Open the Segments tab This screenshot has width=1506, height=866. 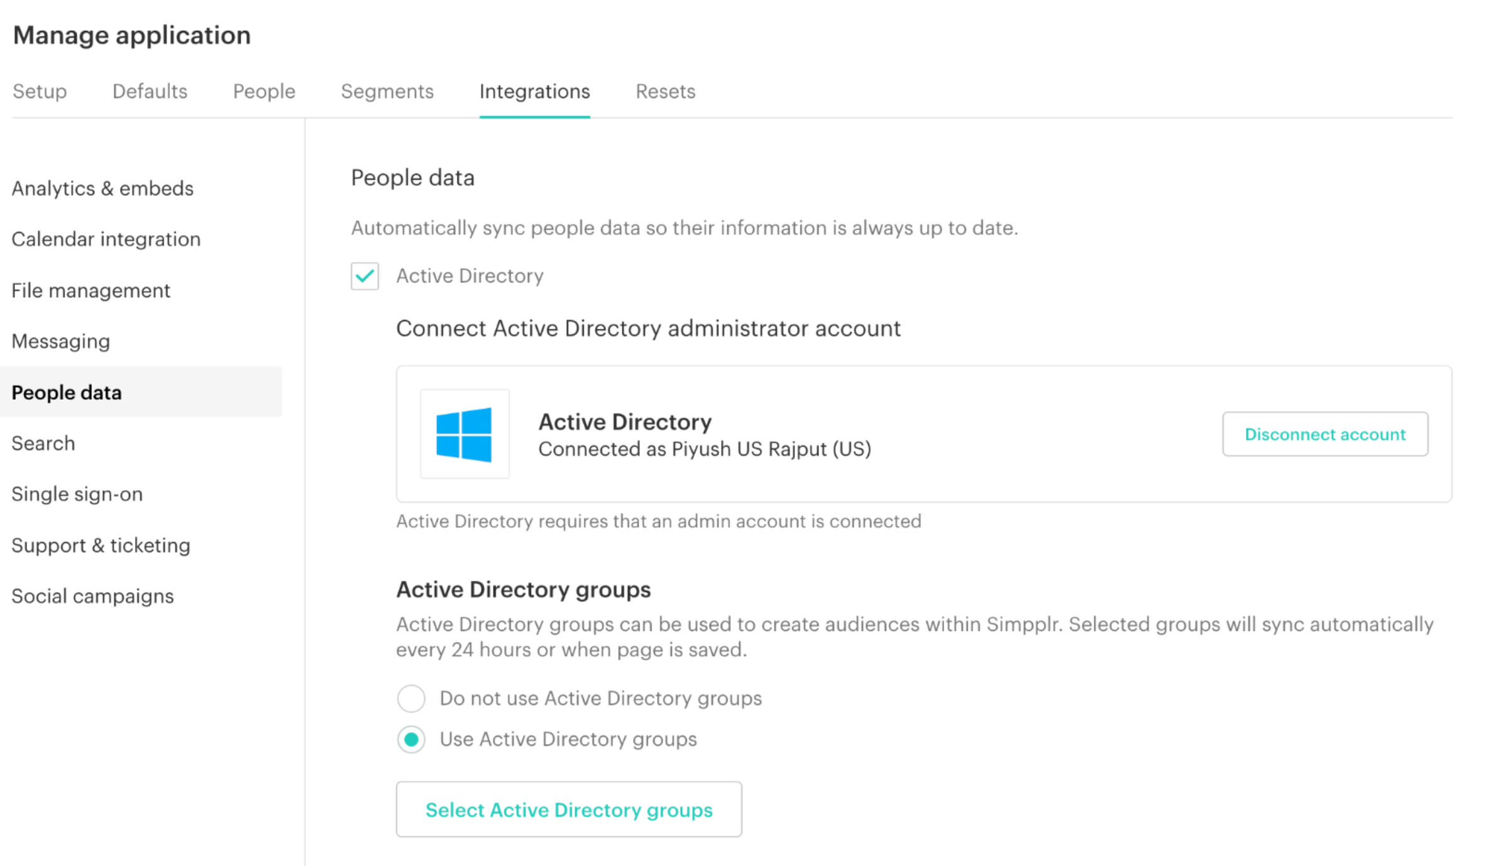point(387,92)
